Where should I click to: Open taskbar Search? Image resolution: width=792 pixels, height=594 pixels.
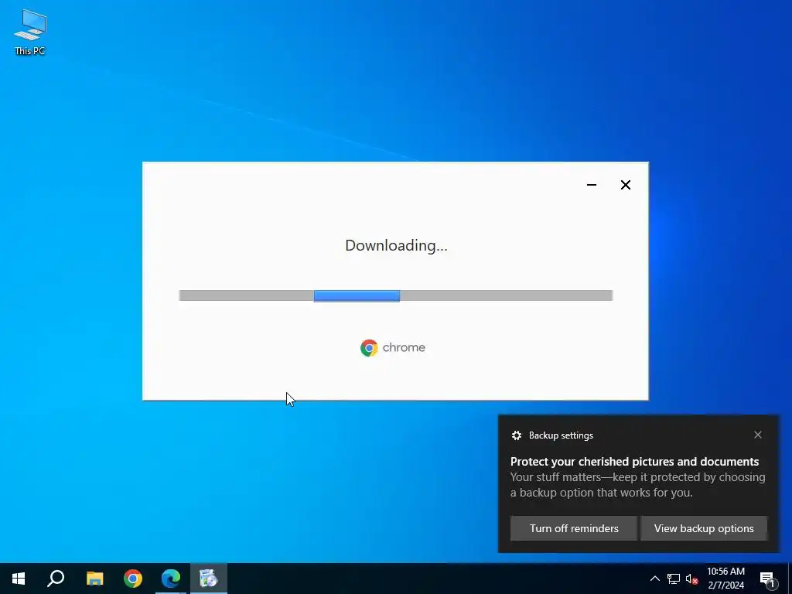tap(56, 579)
